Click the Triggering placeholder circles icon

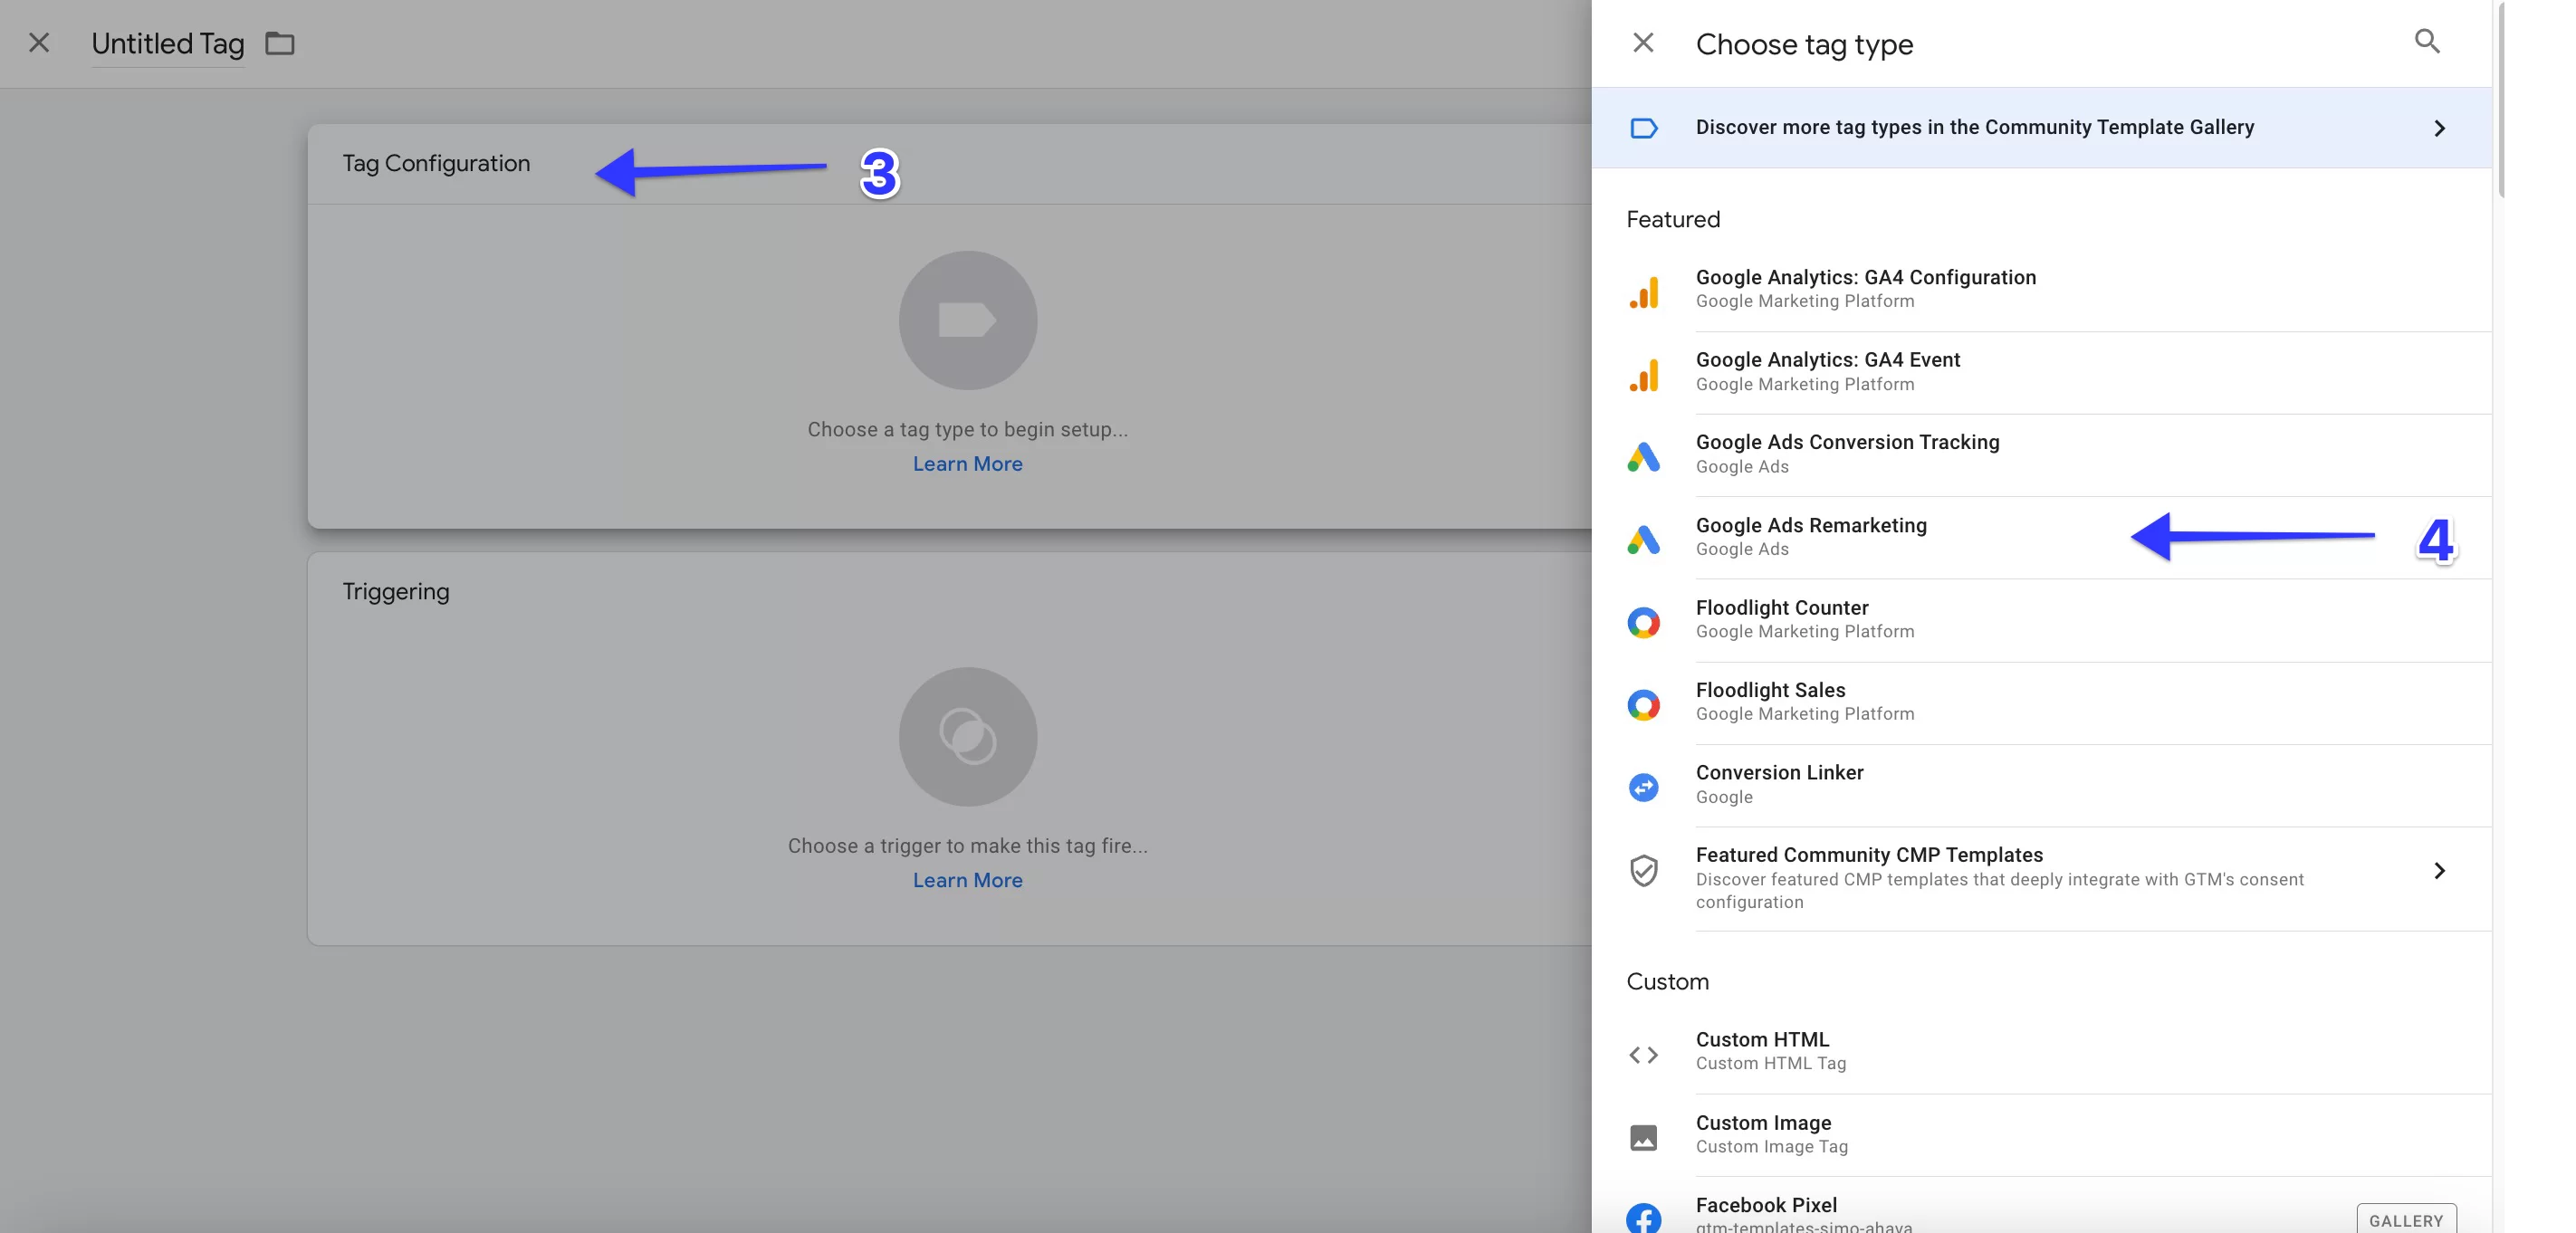(x=967, y=737)
